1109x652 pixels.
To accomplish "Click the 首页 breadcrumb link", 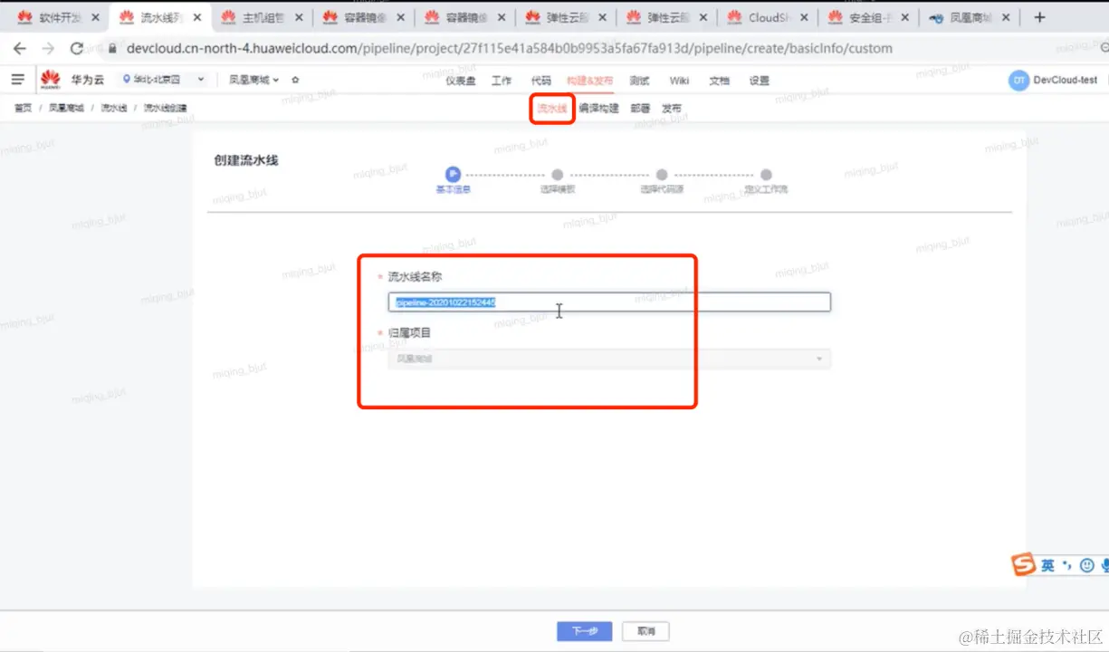I will 23,108.
